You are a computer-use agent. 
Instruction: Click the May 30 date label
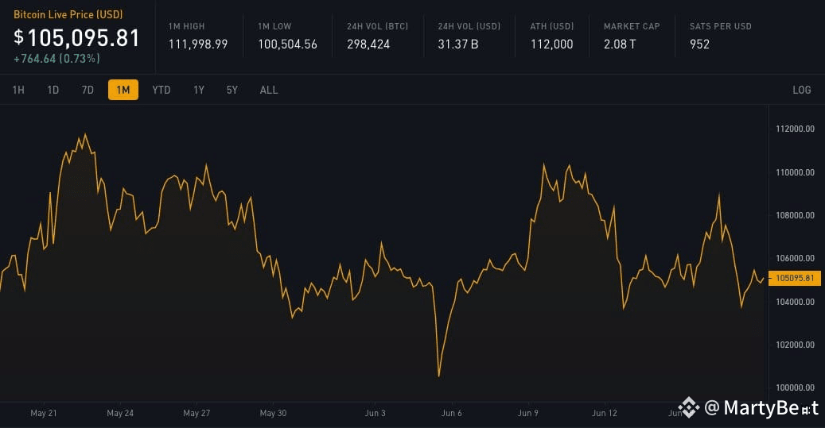[x=273, y=413]
